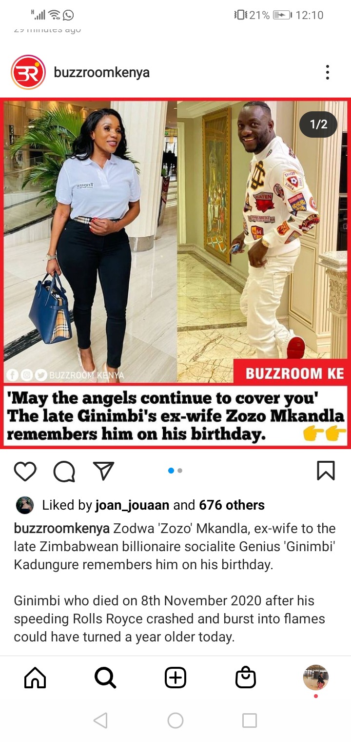This screenshot has width=351, height=742.
Task: Tap the 1/2 slide counter badge
Action: coord(319,124)
